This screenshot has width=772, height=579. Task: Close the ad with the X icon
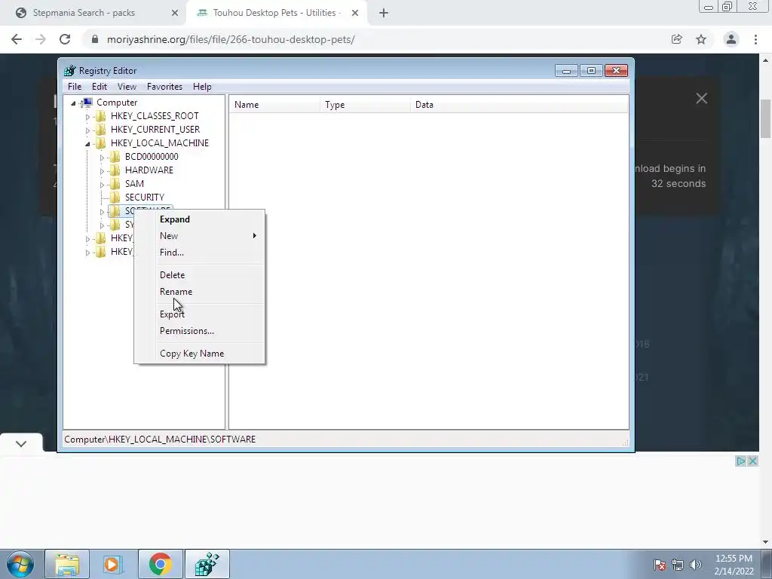coord(752,461)
